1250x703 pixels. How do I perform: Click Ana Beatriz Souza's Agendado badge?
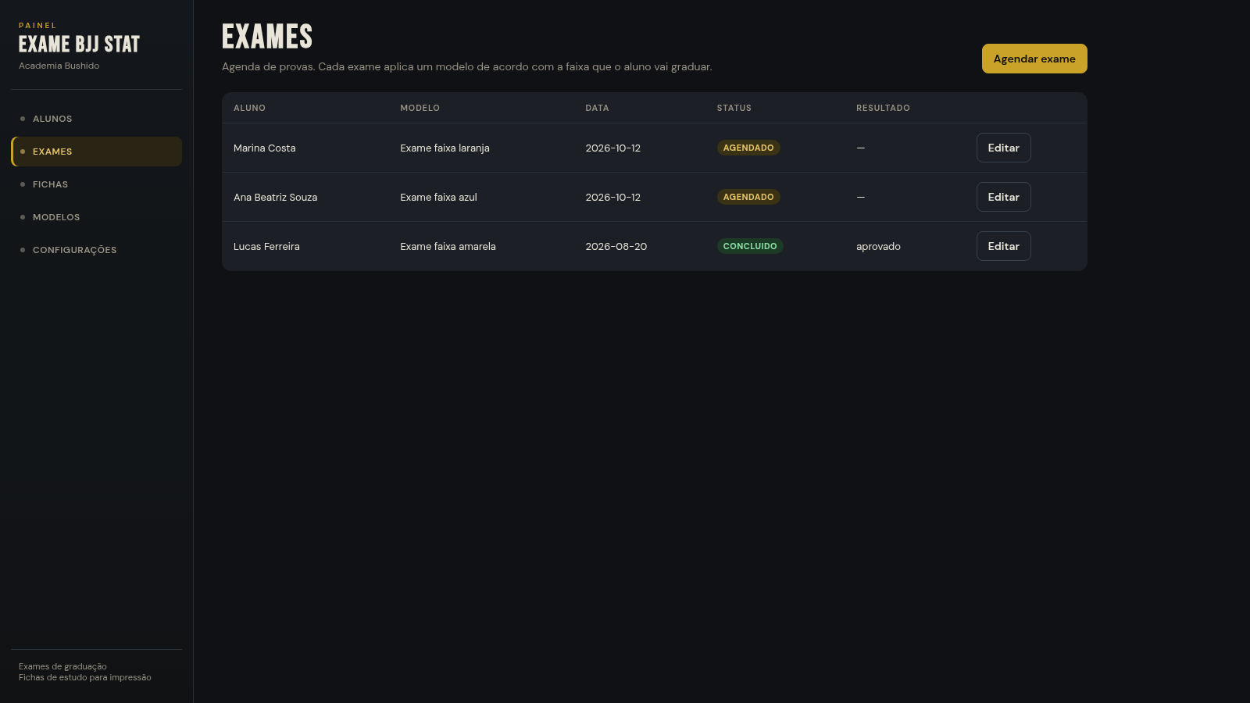(x=748, y=197)
